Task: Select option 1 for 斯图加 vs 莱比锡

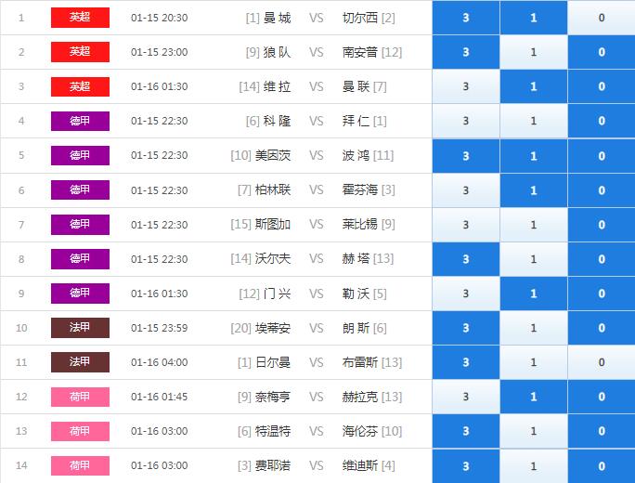Action: click(534, 225)
